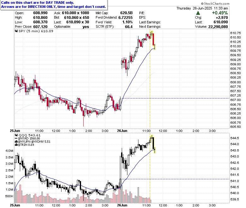The image size is (246, 208).
Task: Click the Volume 22,290,080 readout
Action: tap(211, 27)
